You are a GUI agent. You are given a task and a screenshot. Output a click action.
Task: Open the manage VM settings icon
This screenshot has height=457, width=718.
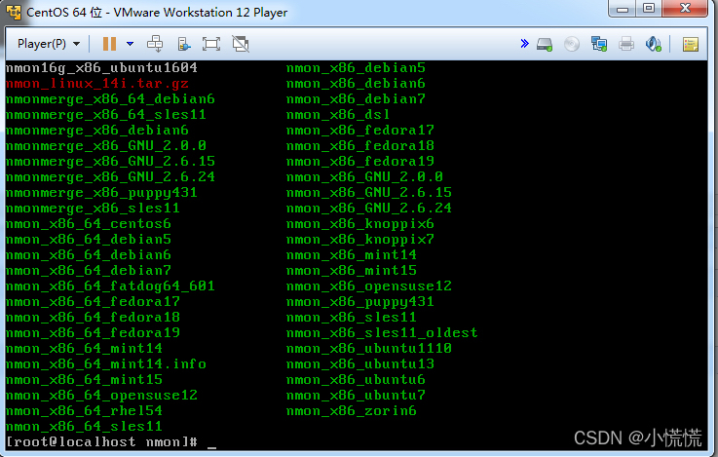tap(183, 44)
